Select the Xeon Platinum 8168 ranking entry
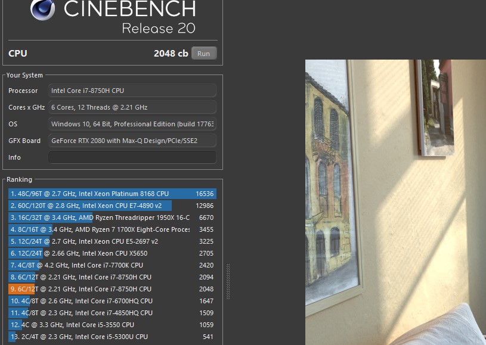This screenshot has width=486, height=345. (x=112, y=194)
